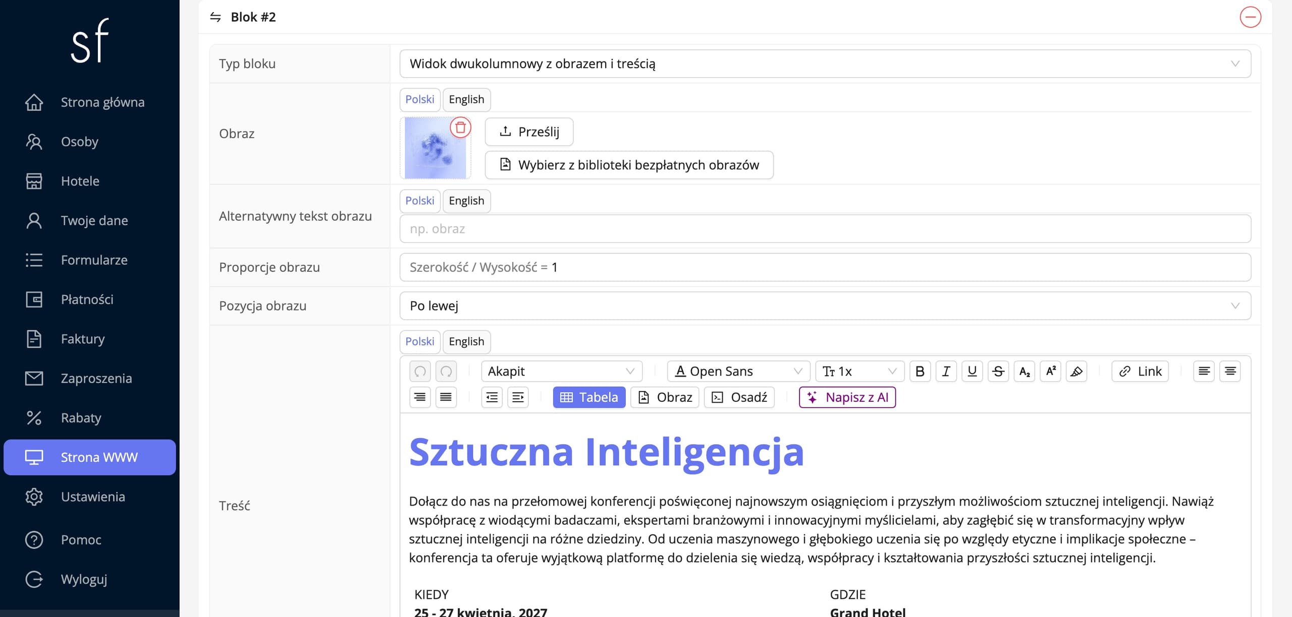Open the Typ bloku dropdown
Screen dimensions: 1292x617
[825, 64]
